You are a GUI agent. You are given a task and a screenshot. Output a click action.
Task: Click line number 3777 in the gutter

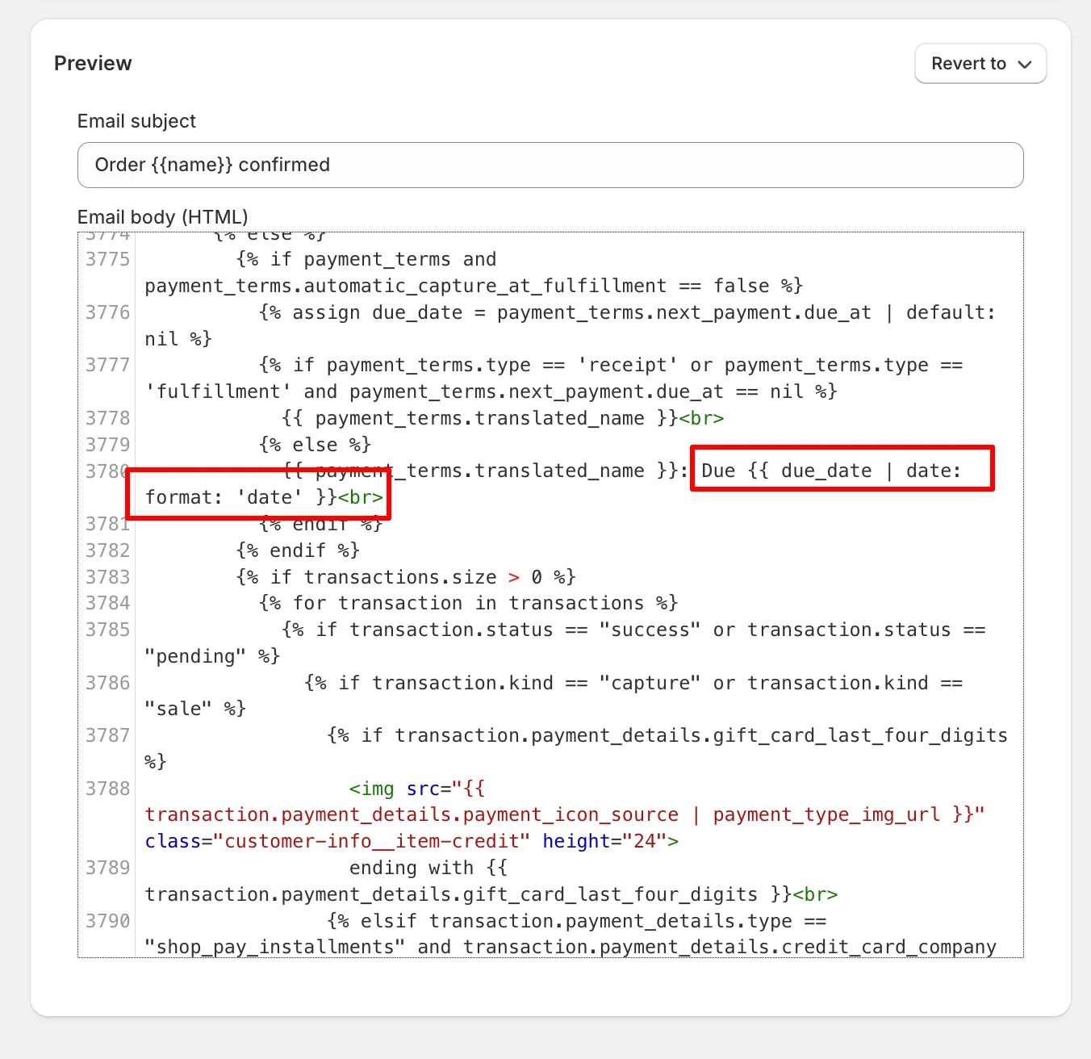tap(108, 365)
